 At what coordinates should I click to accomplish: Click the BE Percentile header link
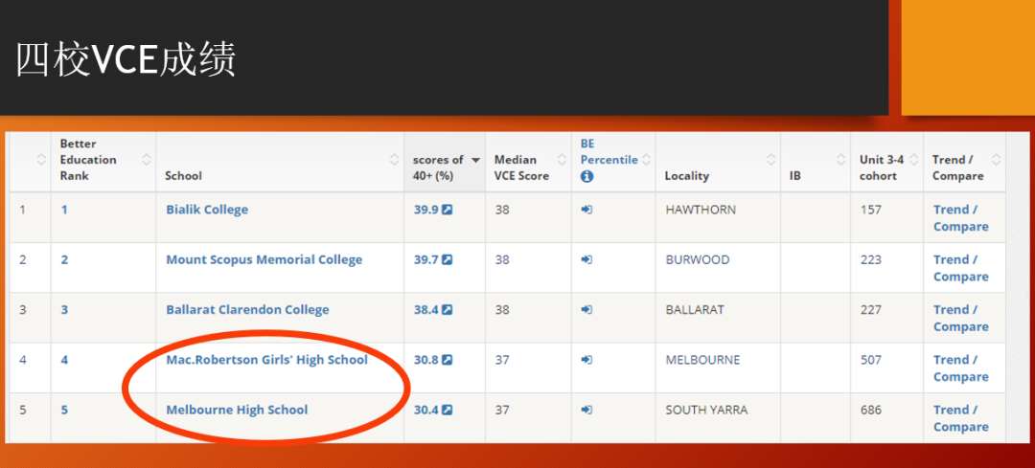coord(609,151)
